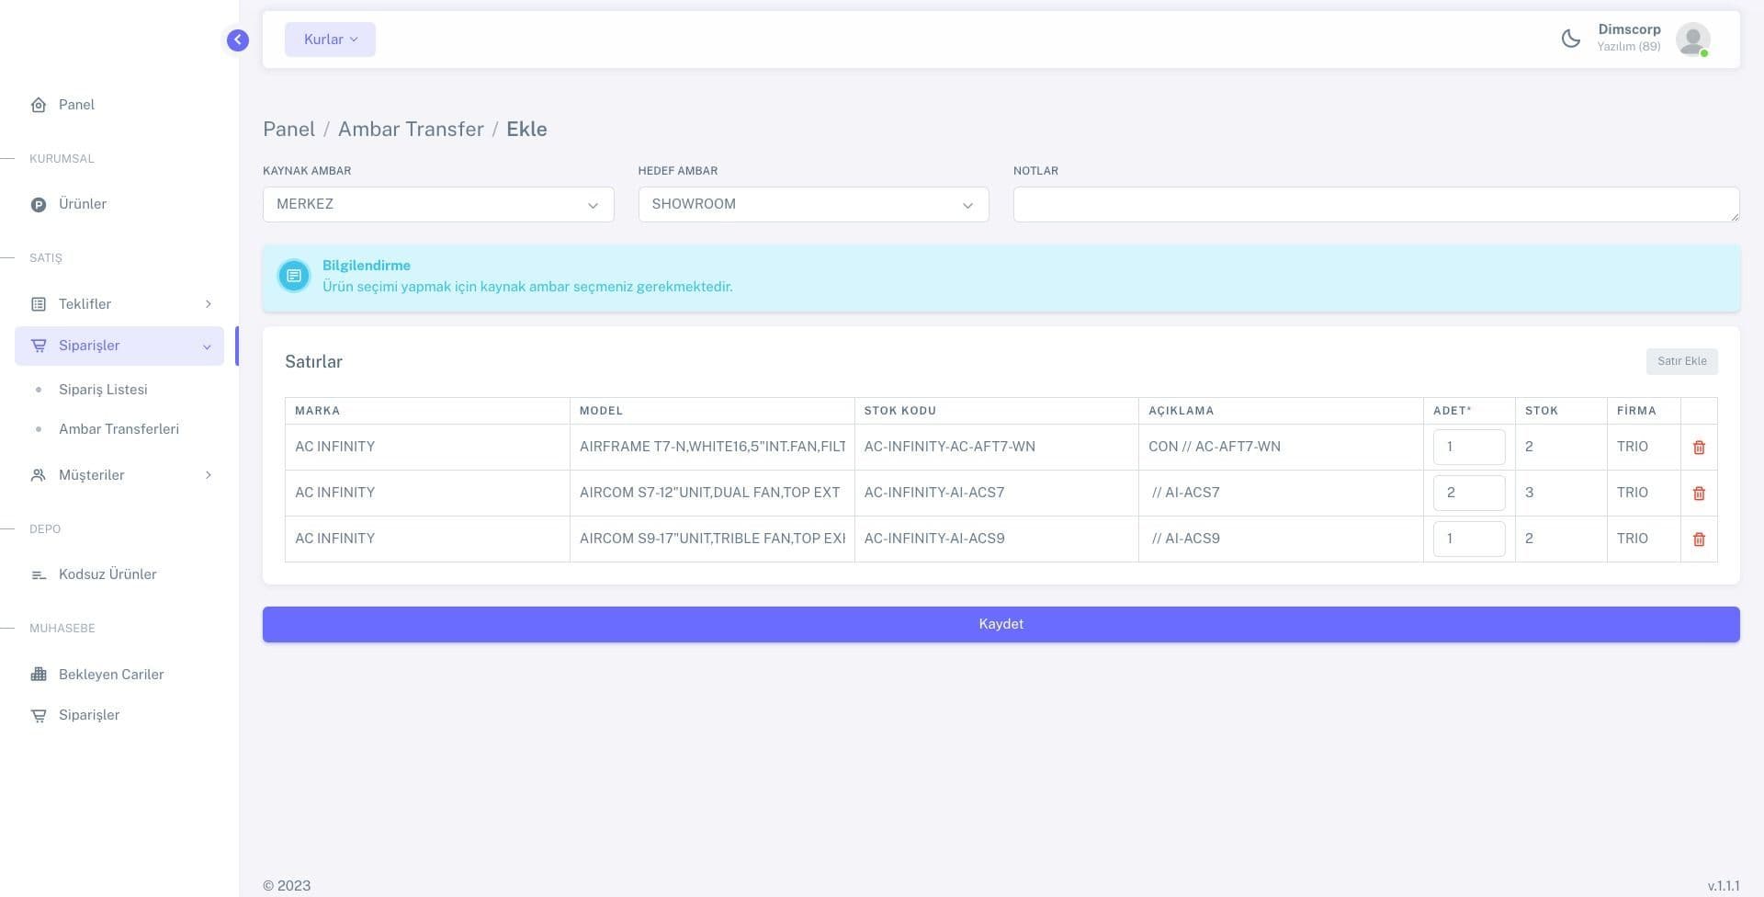The image size is (1764, 897).
Task: Click the Panel home icon in the sidebar
Action: 39,105
